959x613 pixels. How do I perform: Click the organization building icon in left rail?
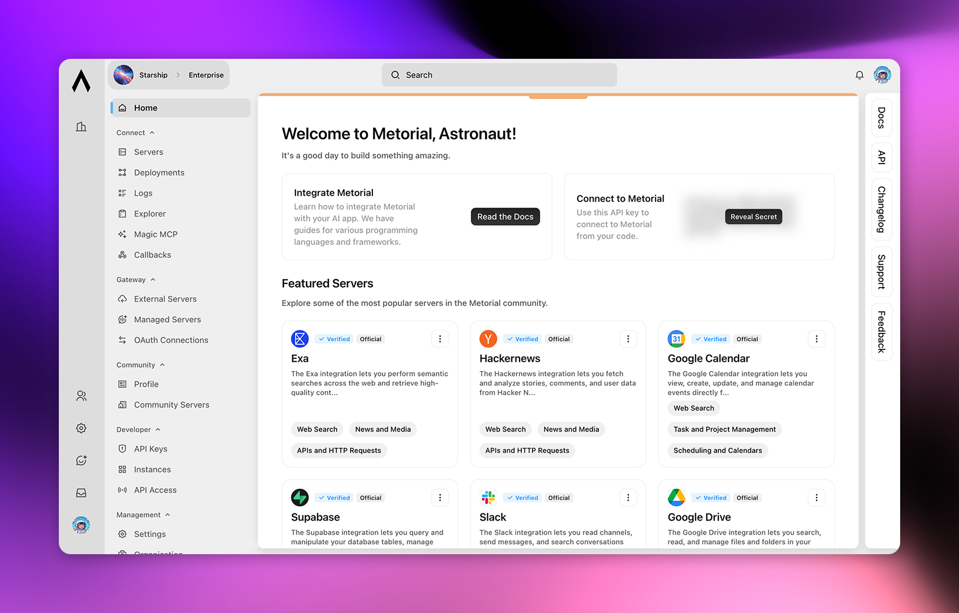click(x=81, y=126)
